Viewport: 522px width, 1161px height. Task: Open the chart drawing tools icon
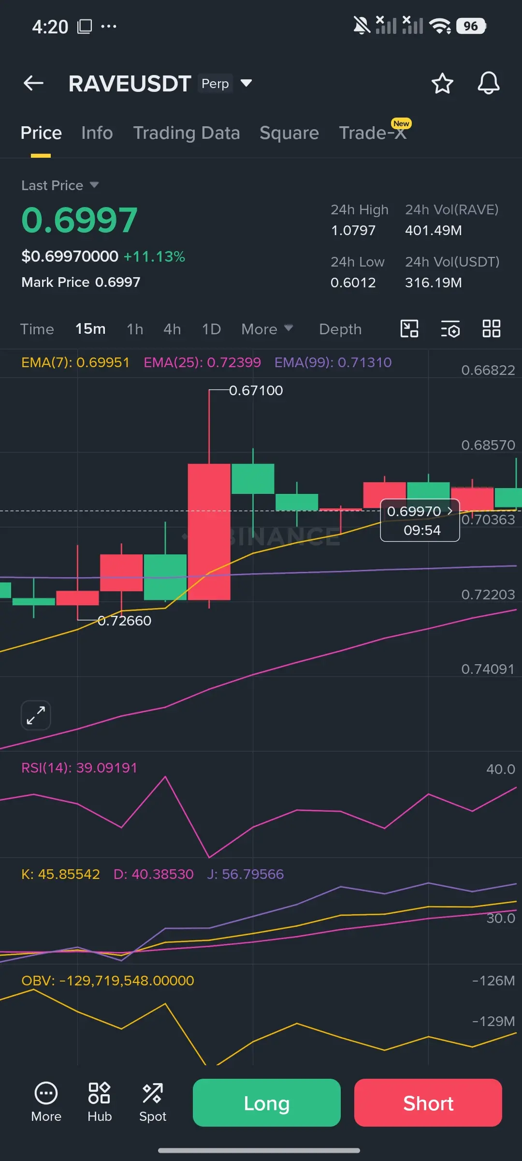tap(409, 329)
